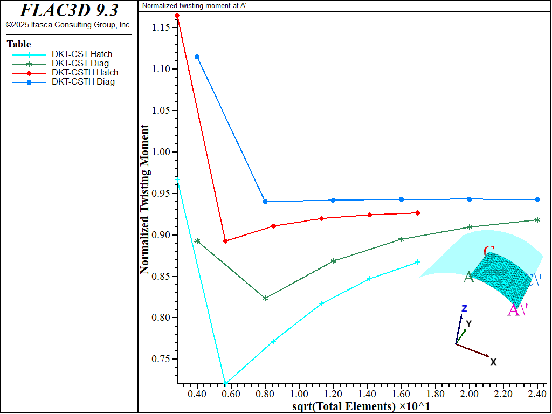Click the red C label on mesh

pos(489,251)
